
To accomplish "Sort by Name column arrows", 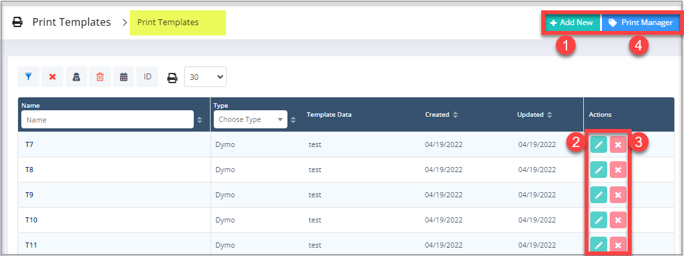I will 200,120.
